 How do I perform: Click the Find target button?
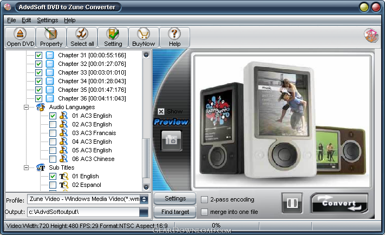coord(175,212)
